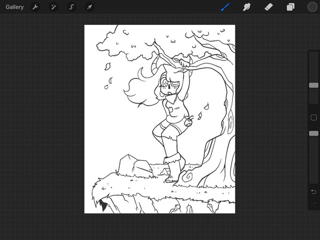Return to the Gallery
Viewport: 320px width, 240px height.
(x=15, y=7)
